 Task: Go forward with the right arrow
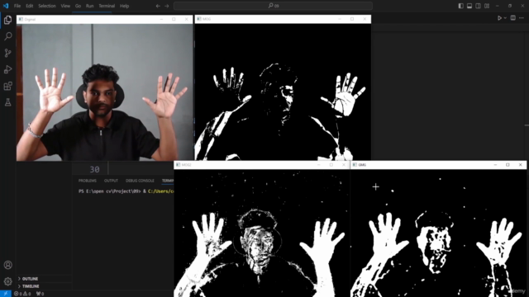pyautogui.click(x=167, y=6)
